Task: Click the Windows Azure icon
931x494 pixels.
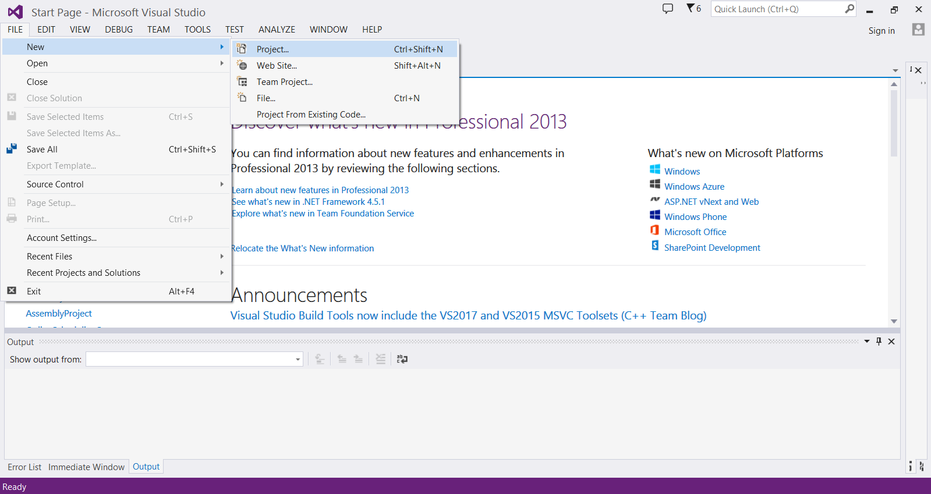Action: pyautogui.click(x=655, y=184)
